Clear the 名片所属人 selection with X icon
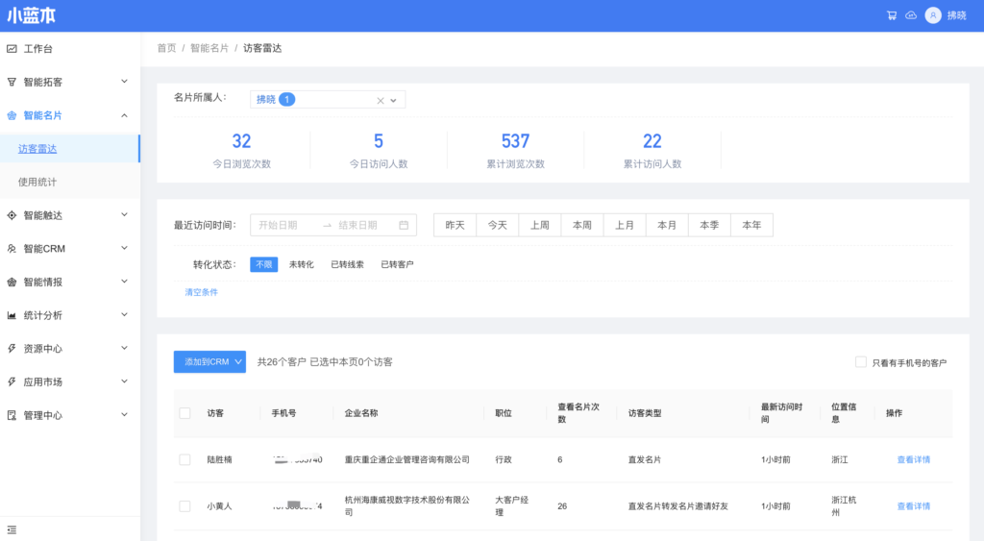Image resolution: width=984 pixels, height=541 pixels. [380, 100]
